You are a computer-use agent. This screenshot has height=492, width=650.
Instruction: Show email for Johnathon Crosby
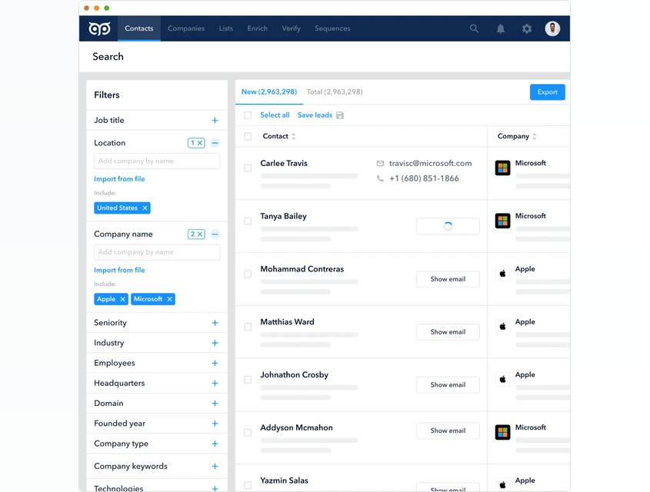448,384
